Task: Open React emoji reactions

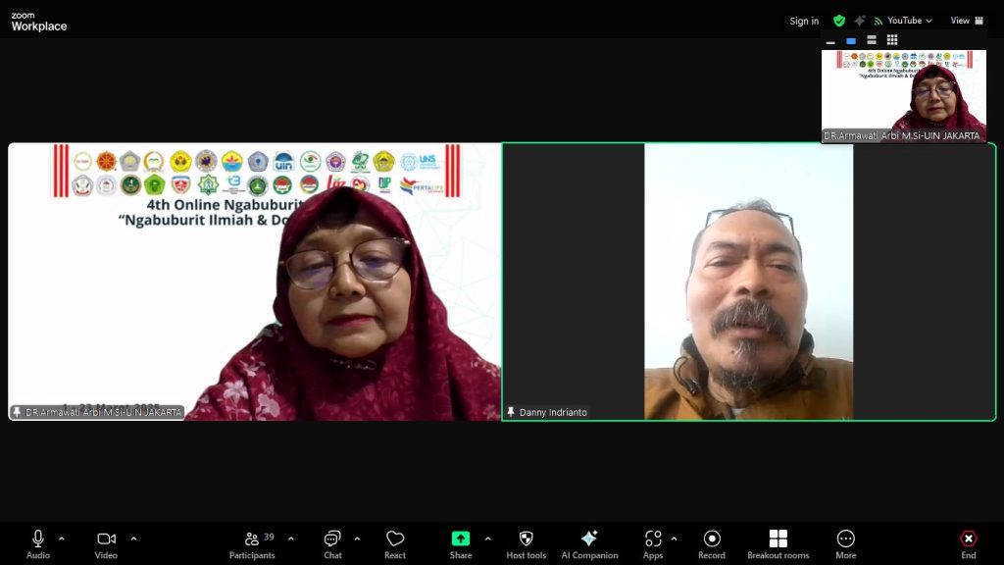Action: 395,544
